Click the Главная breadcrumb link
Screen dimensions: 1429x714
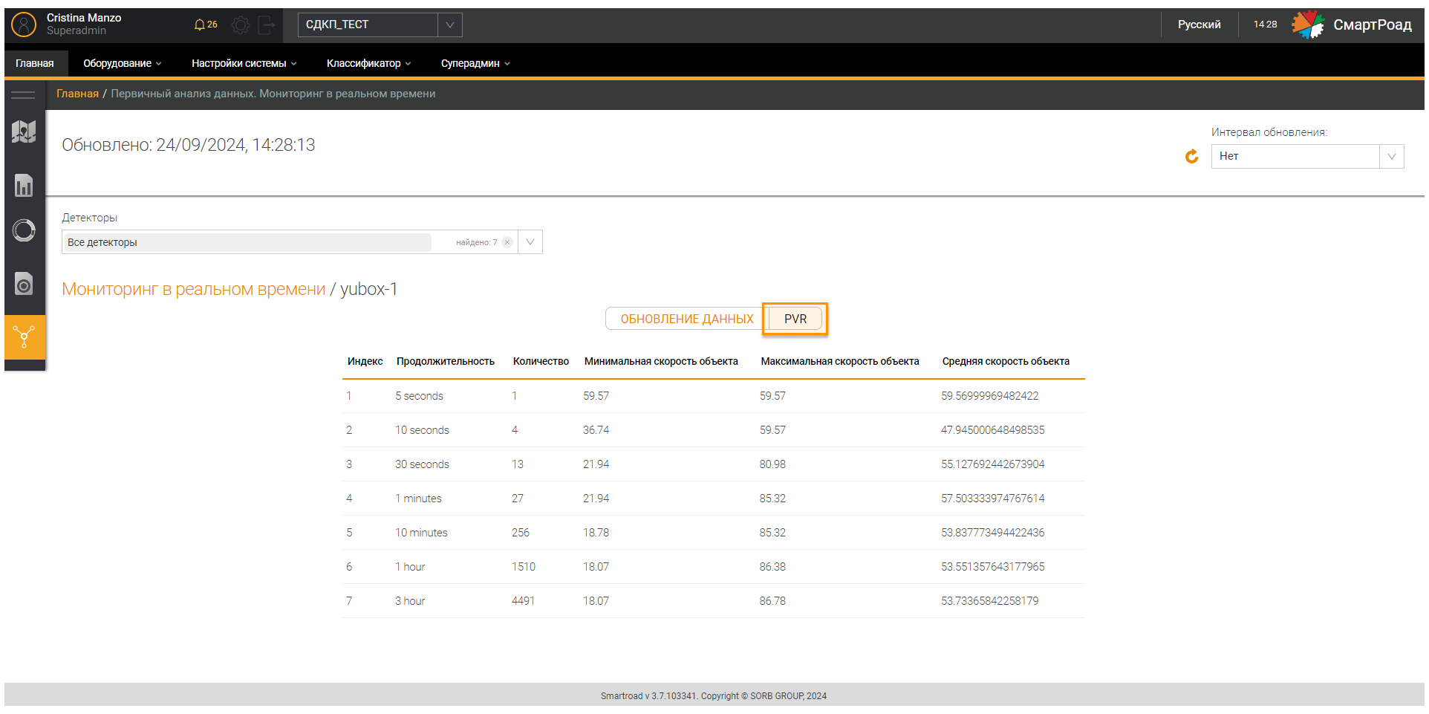coord(77,94)
